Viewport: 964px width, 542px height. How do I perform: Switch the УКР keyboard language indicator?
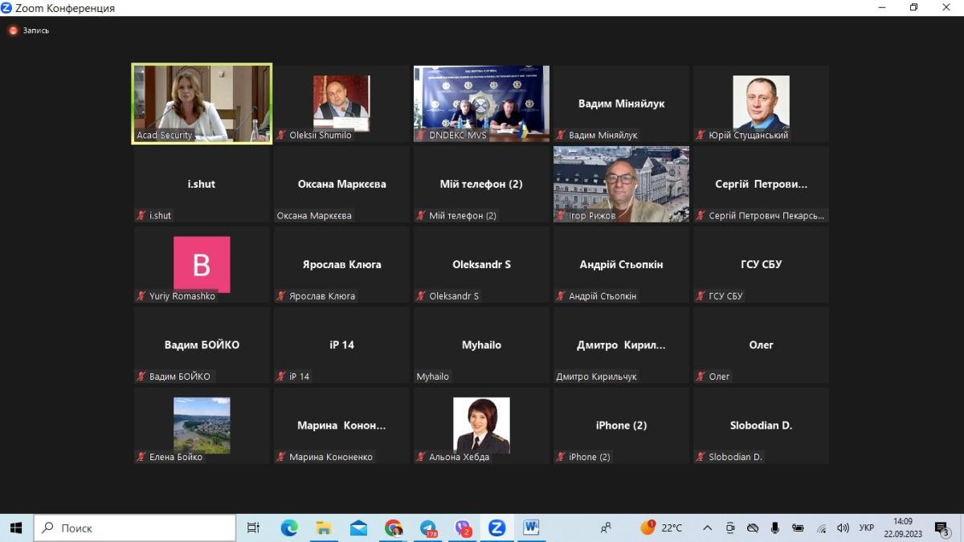[867, 528]
